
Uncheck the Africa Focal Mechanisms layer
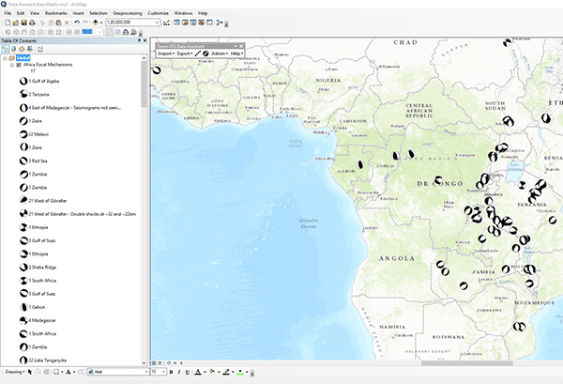click(19, 64)
